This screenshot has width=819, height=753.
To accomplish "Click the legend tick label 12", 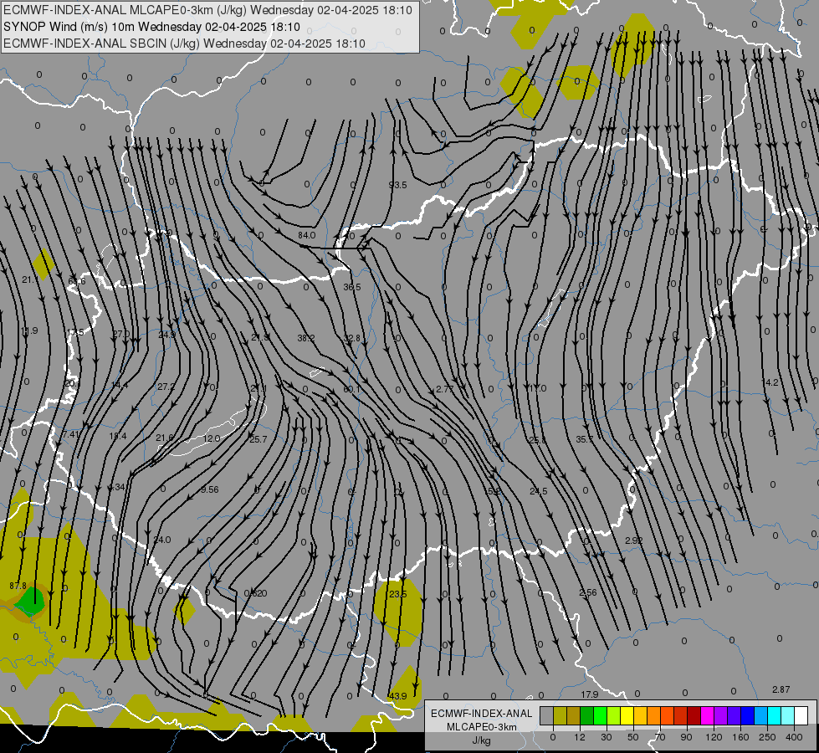I will tap(579, 737).
